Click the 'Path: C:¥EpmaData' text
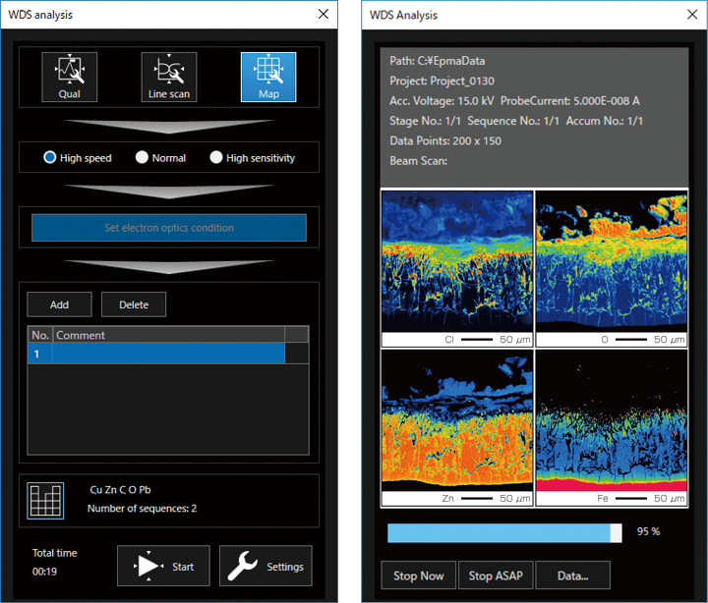The height and width of the screenshot is (603, 708). [x=437, y=61]
